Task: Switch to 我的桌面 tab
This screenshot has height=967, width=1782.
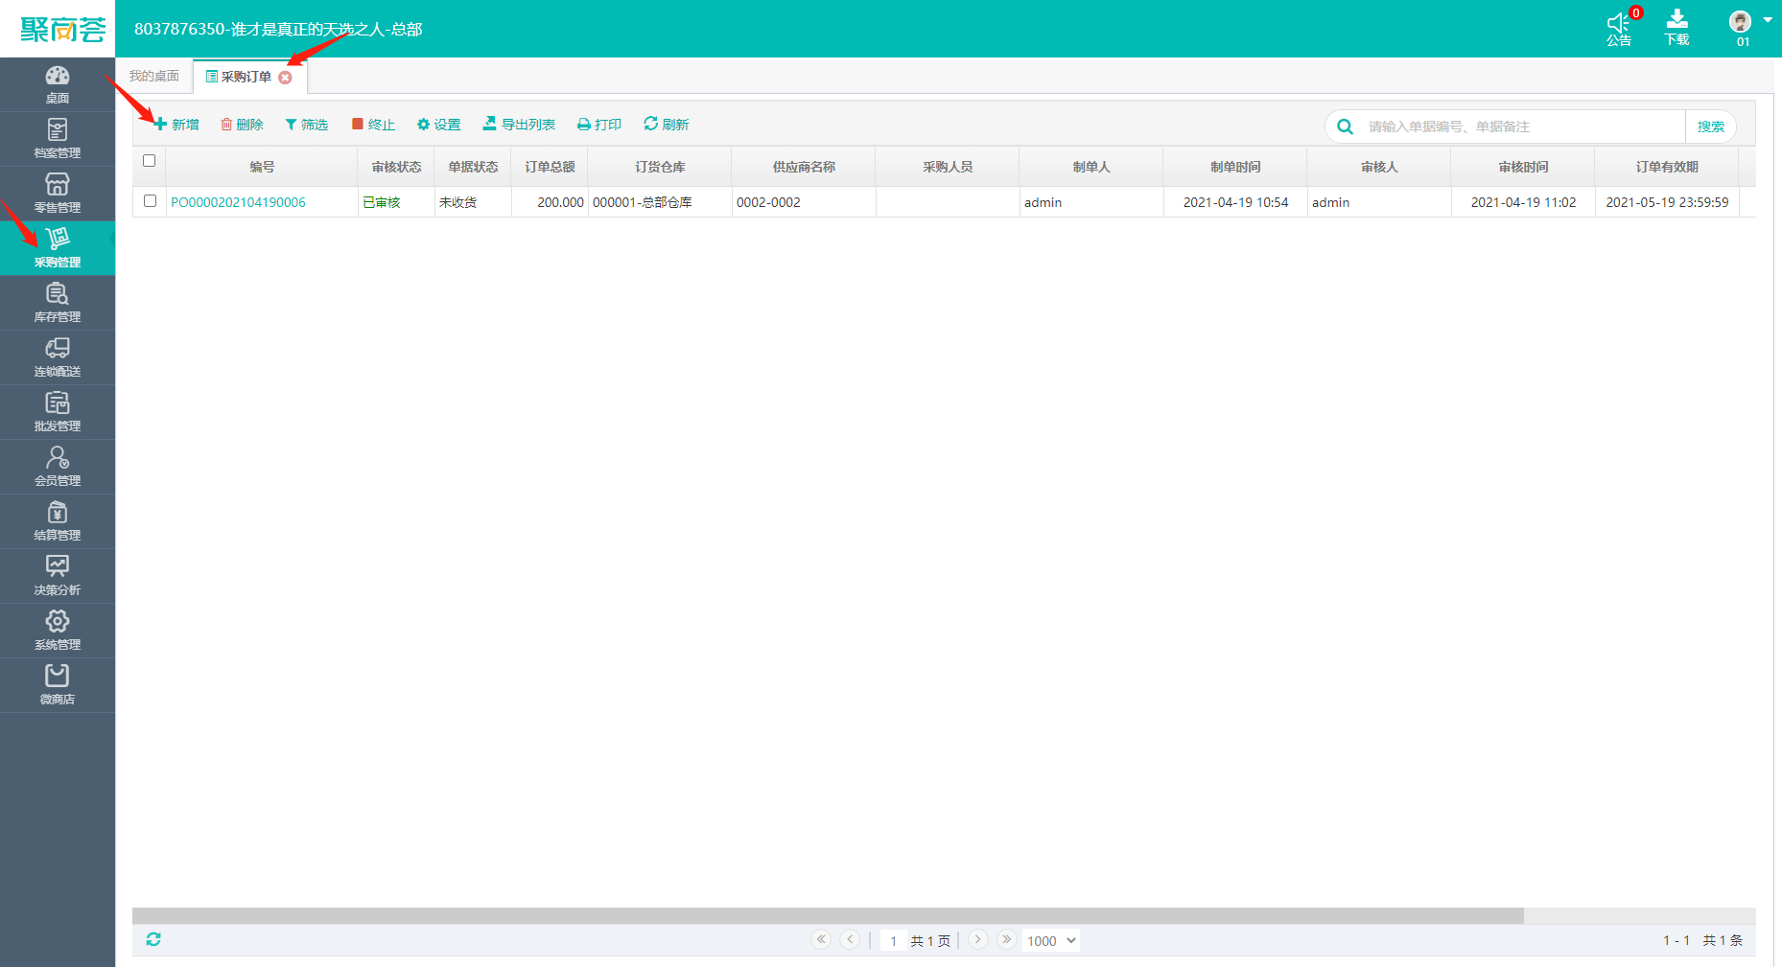Action: click(154, 76)
